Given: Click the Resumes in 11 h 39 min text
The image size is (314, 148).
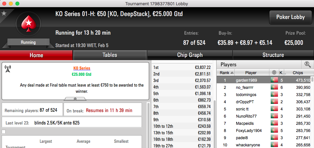Looking at the screenshot, I should click(x=109, y=110).
